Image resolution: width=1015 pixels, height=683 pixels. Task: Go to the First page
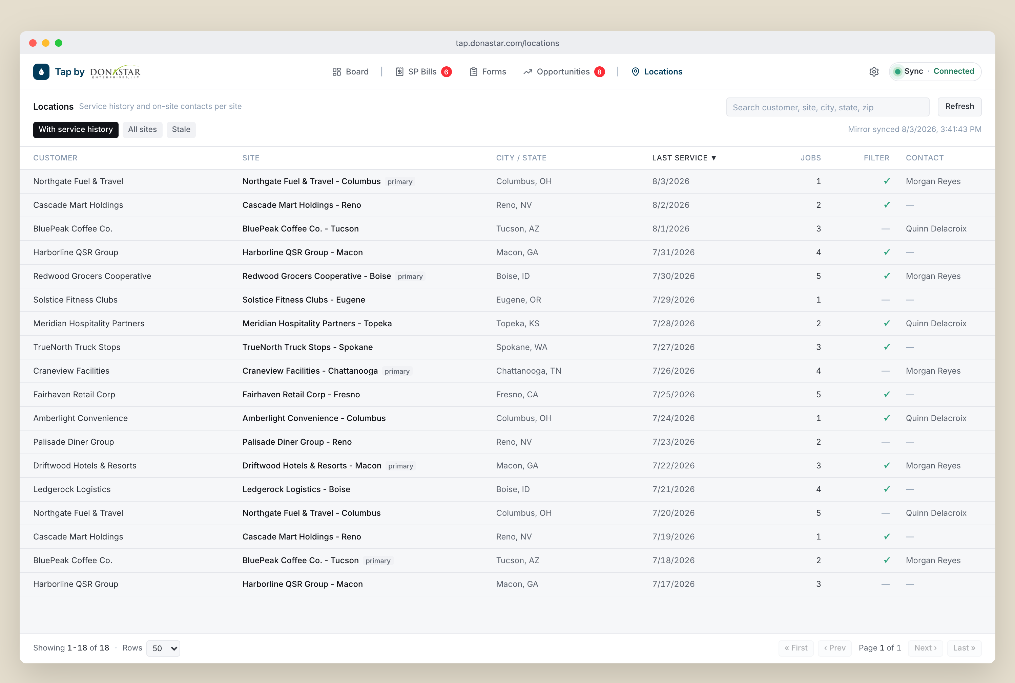796,648
